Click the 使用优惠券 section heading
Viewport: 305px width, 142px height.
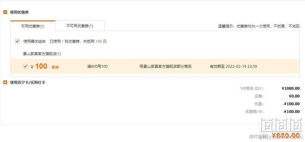[19, 12]
